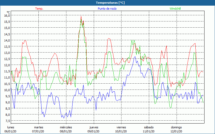Click the 9,5 y-axis value
Image resolution: width=215 pixels, height=134 pixels.
(x=8, y=96)
